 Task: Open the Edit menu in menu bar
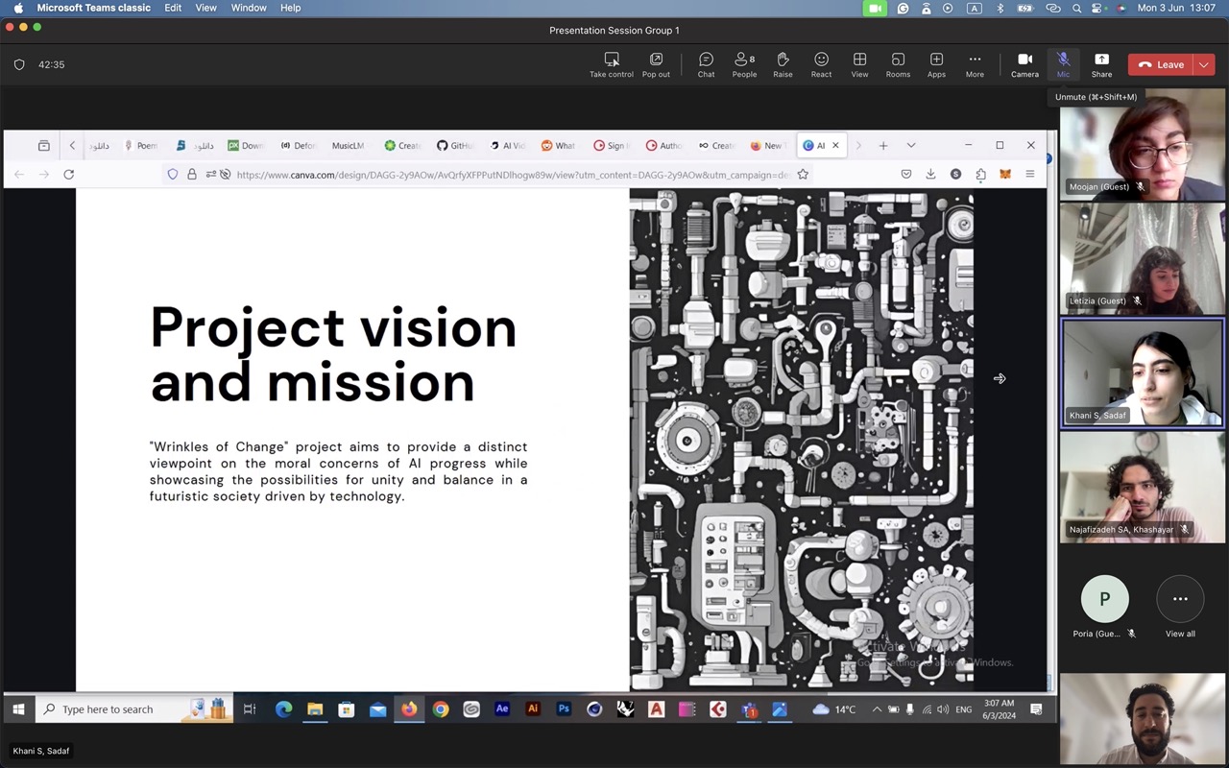tap(173, 8)
